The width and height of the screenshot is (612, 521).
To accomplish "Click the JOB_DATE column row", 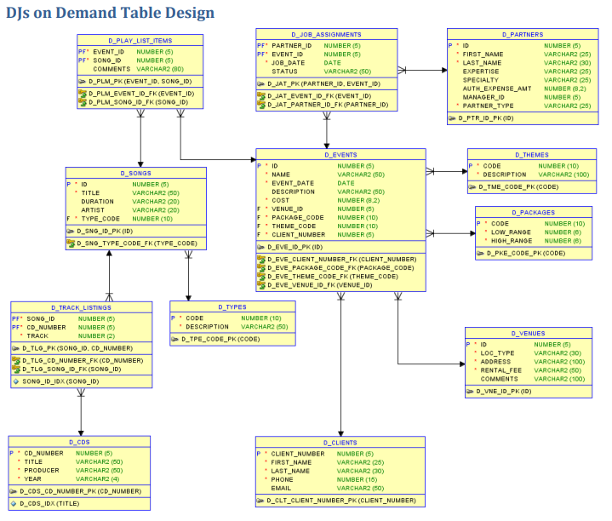I will [x=327, y=63].
